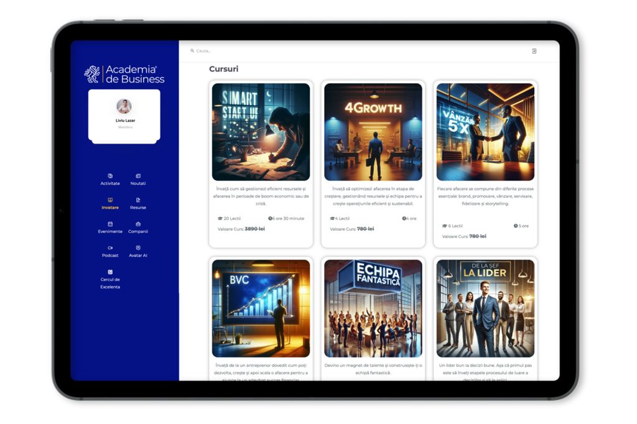Open the Vanzari 5X course thumbnail

[x=485, y=132]
